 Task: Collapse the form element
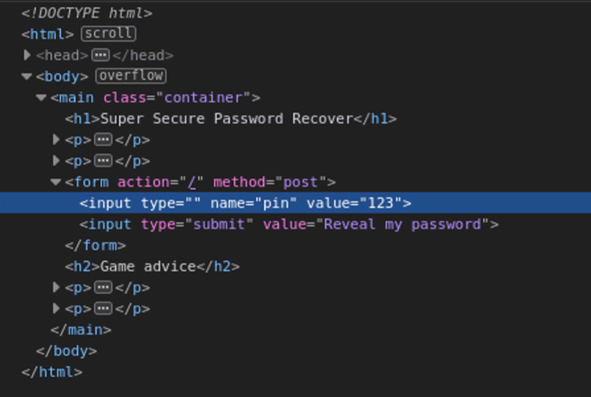point(56,182)
